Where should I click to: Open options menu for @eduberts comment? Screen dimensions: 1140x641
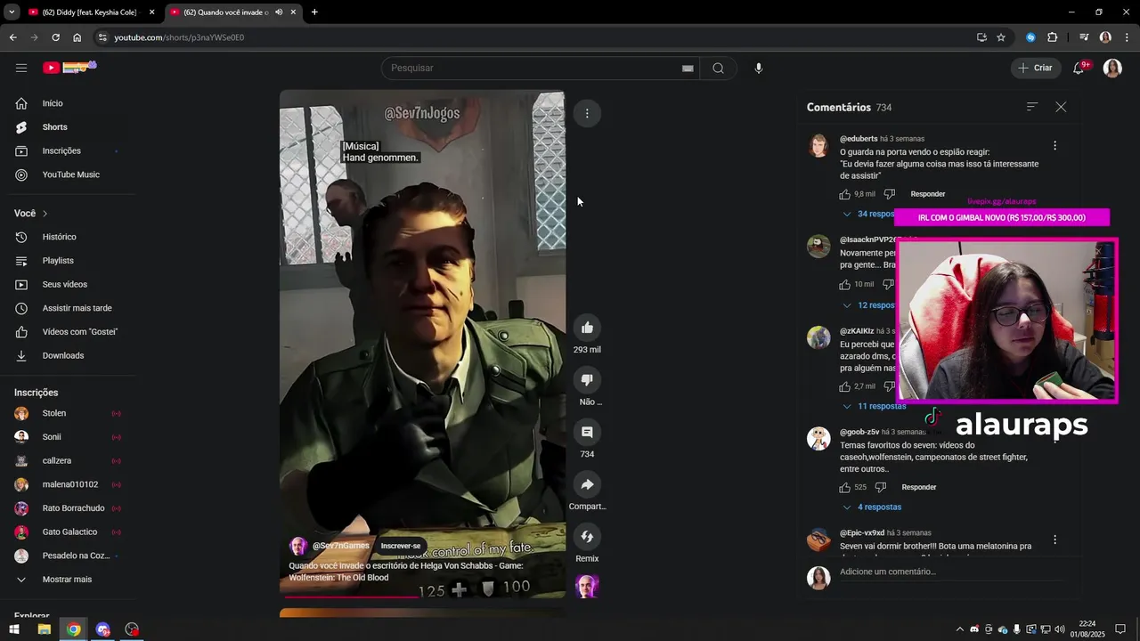tap(1054, 145)
